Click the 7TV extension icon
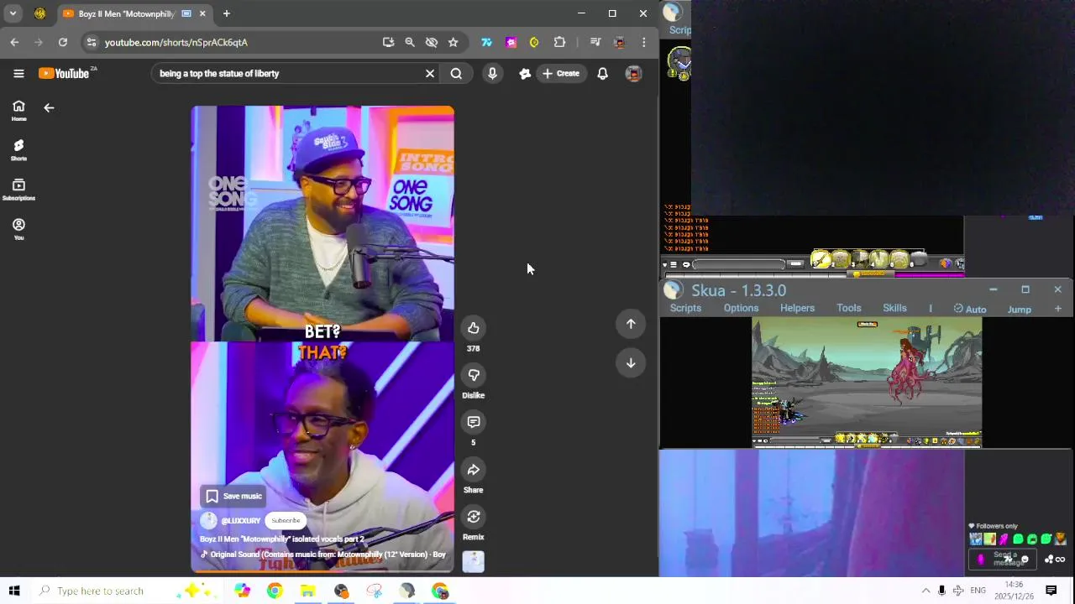 (486, 42)
